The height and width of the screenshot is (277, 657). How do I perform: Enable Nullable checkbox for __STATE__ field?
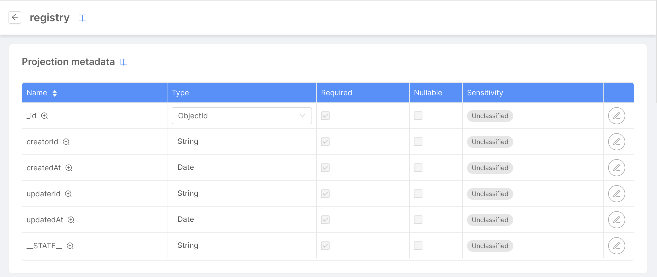coord(418,246)
